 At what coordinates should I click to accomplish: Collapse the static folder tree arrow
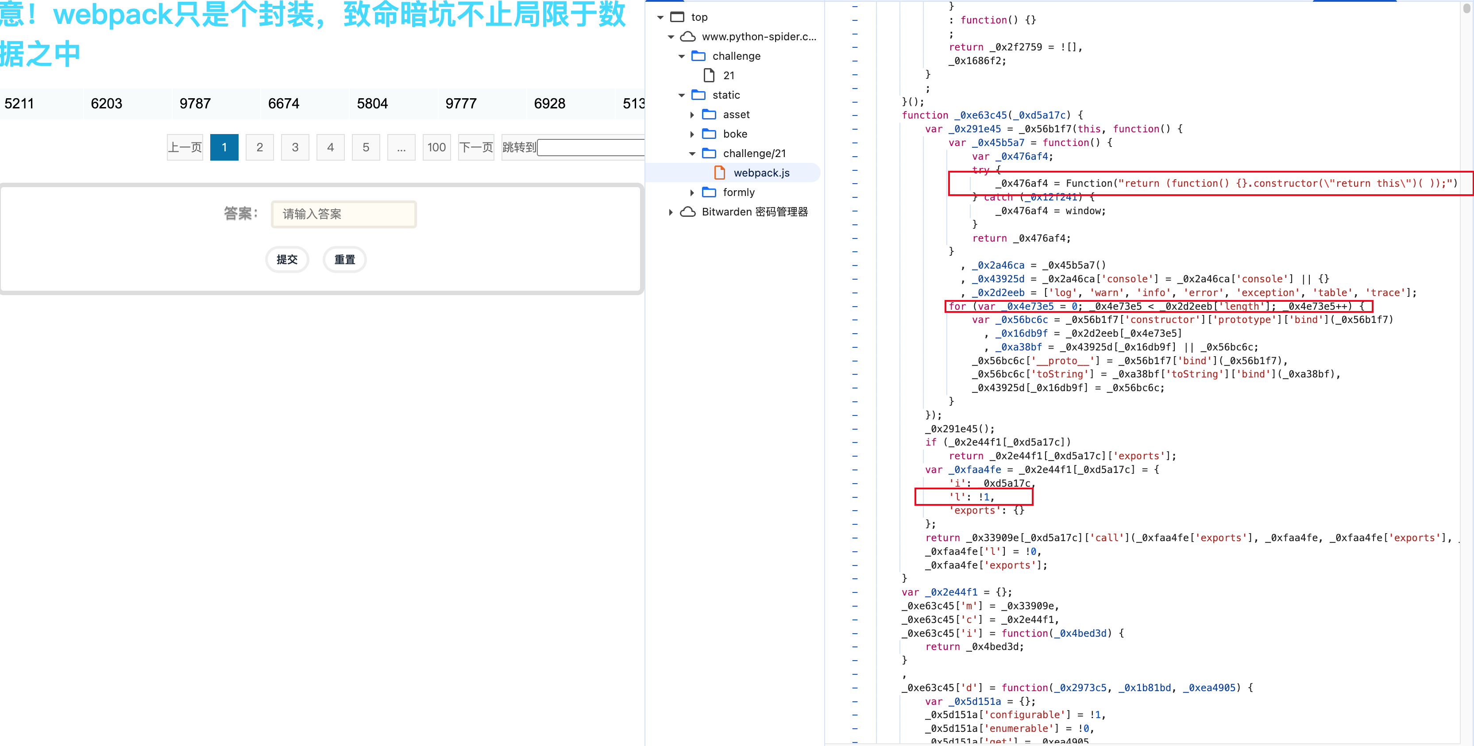pos(682,95)
